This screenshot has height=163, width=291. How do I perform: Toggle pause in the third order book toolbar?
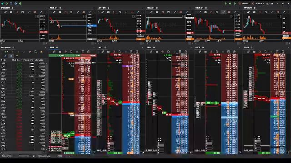[x=174, y=52]
